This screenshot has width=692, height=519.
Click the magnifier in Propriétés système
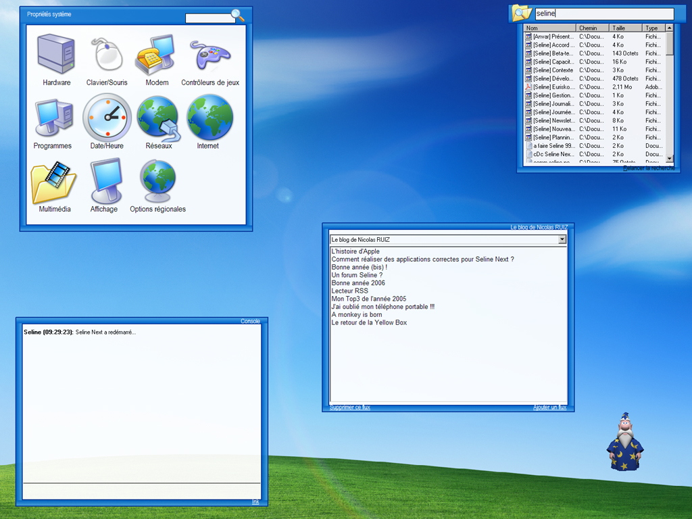237,15
